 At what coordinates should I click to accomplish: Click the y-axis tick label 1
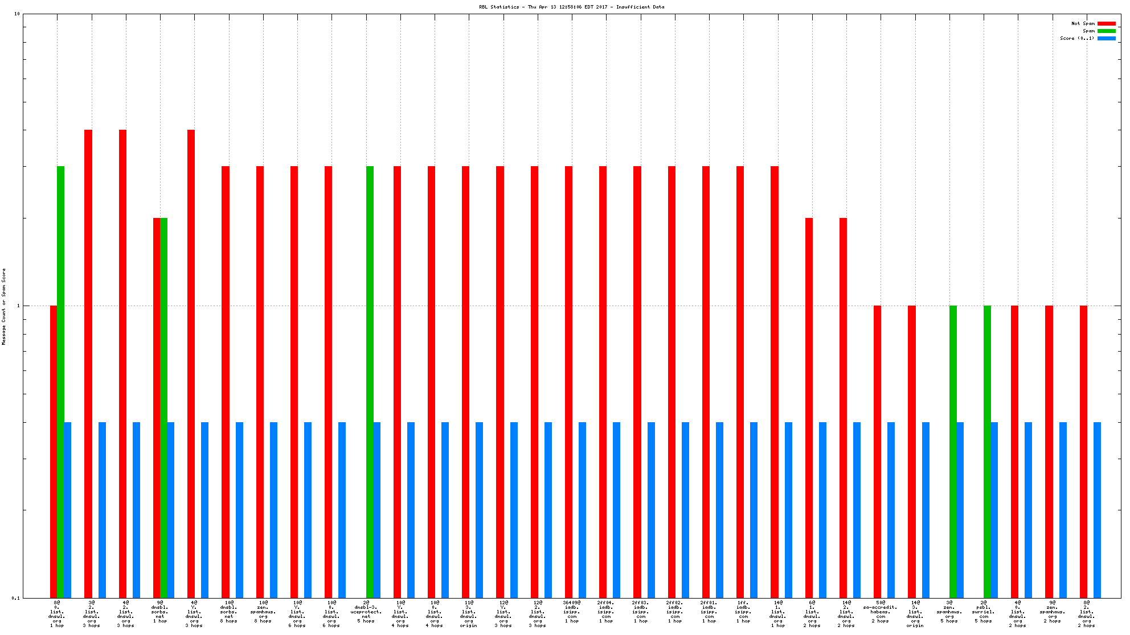tap(18, 306)
